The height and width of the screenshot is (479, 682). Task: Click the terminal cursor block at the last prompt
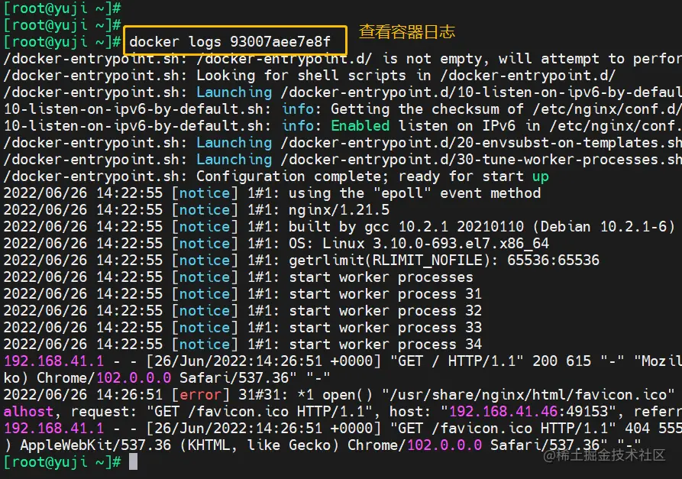[134, 461]
